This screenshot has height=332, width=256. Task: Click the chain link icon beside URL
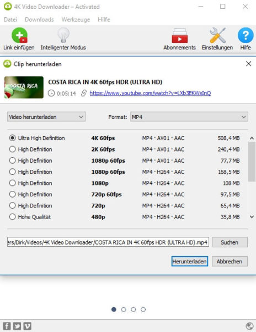84,93
